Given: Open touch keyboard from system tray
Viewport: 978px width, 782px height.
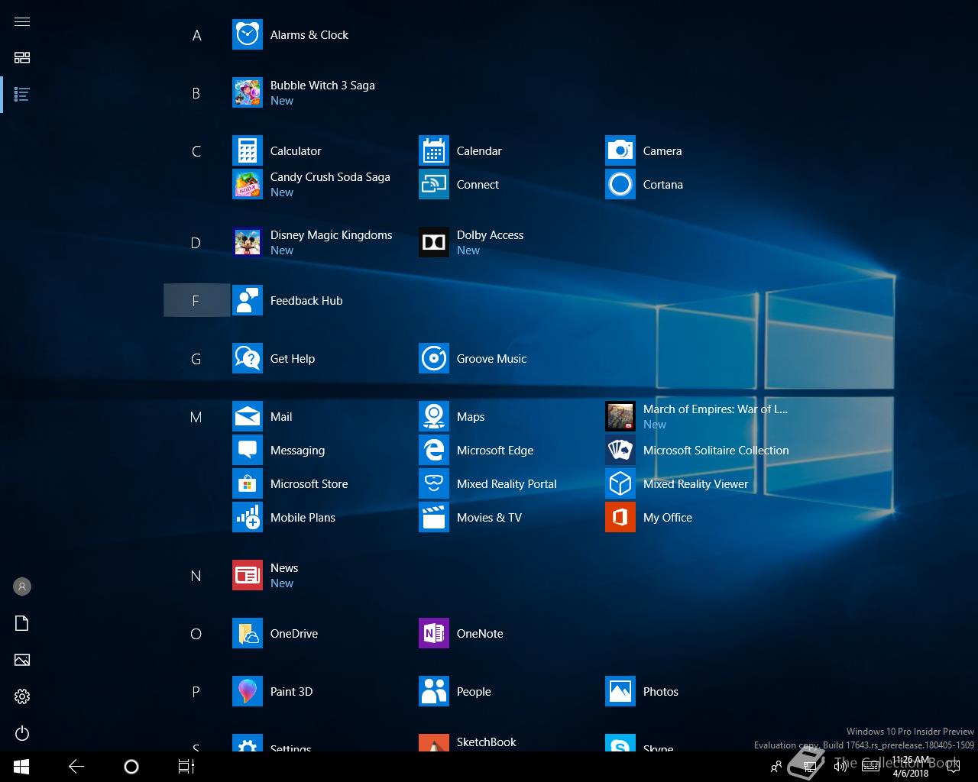Looking at the screenshot, I should pyautogui.click(x=870, y=767).
